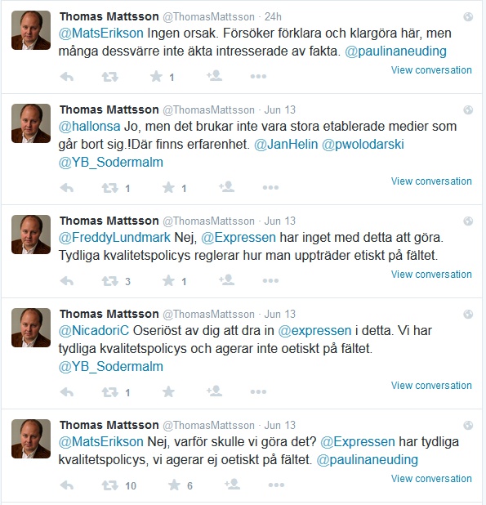This screenshot has width=486, height=505.
Task: Open the three-dots menu on last tweet
Action: point(276,485)
